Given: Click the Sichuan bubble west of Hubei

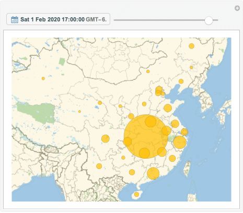Looking at the screenshot, I should [x=106, y=139].
